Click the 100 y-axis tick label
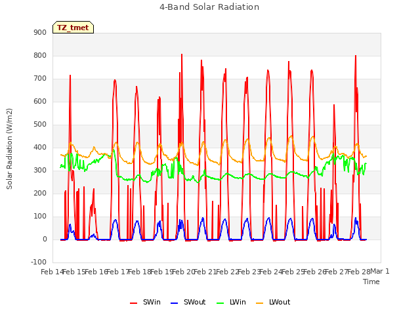Viewport: 420px width, 315px height. pyautogui.click(x=40, y=216)
